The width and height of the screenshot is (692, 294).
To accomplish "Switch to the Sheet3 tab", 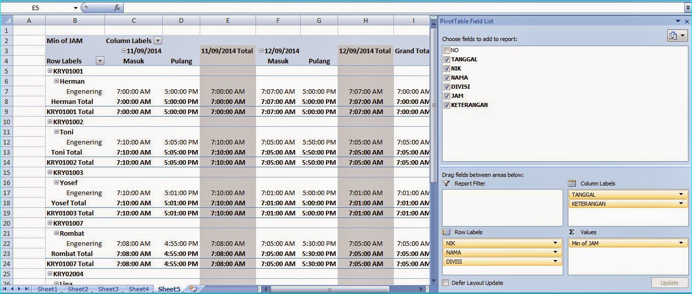I will click(x=107, y=288).
